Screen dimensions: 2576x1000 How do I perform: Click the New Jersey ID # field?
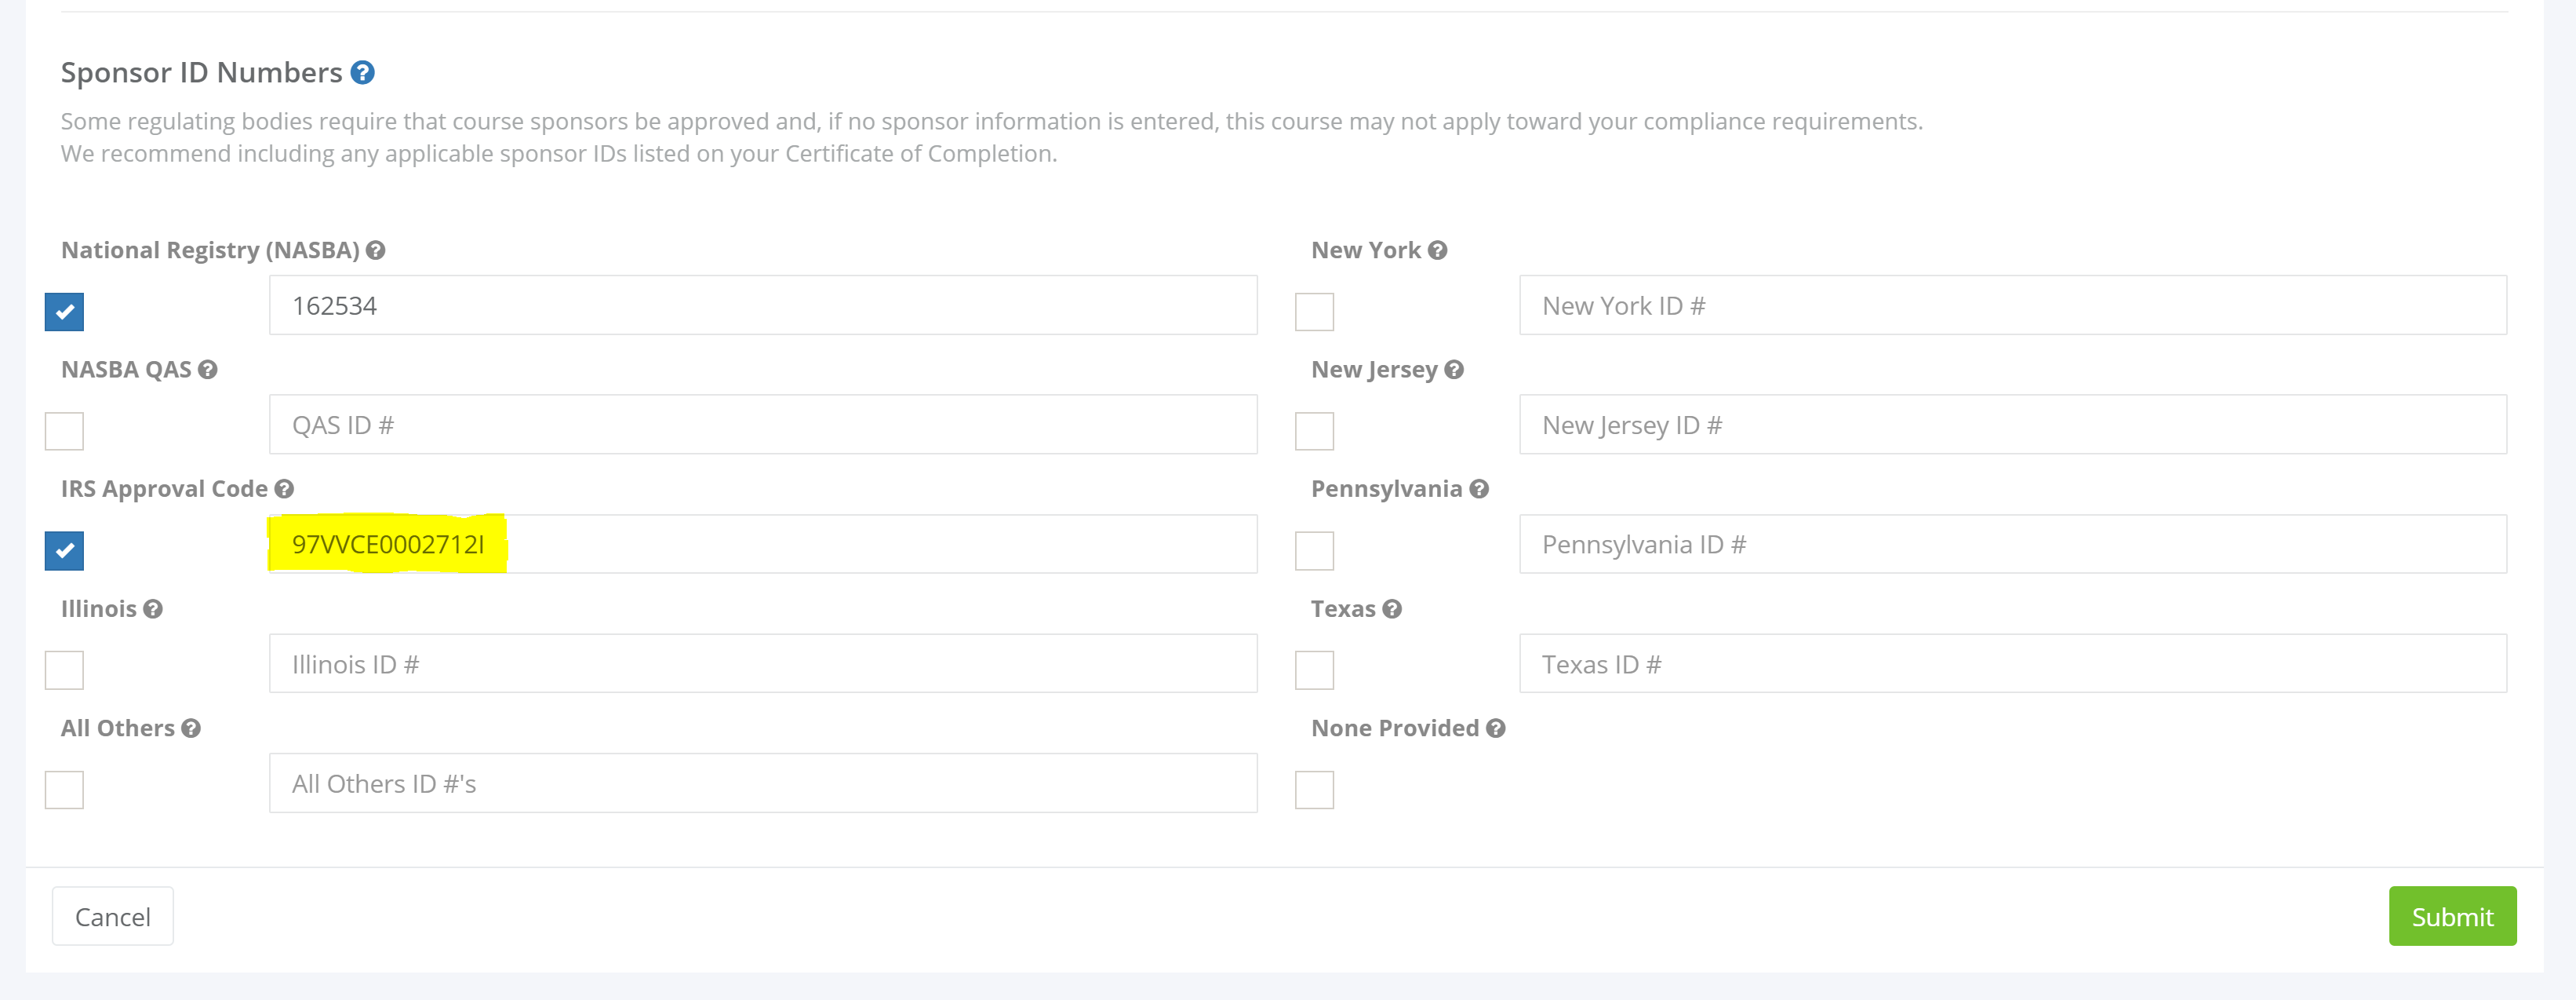coord(2013,425)
